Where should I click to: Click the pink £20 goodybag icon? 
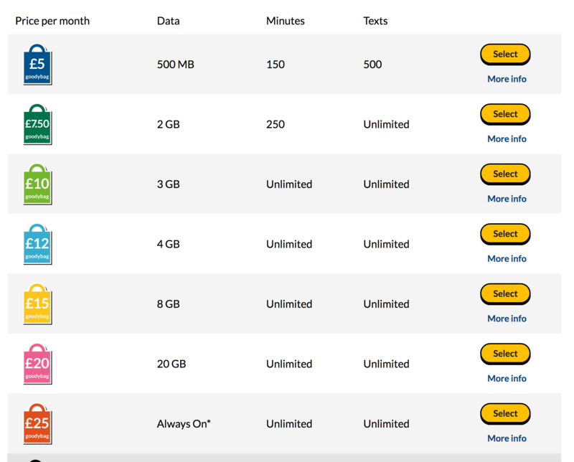[37, 364]
